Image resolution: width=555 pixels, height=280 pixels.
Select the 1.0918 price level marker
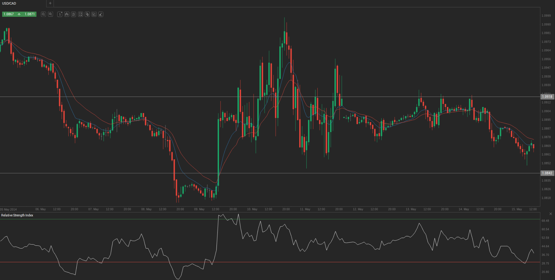tap(547, 97)
